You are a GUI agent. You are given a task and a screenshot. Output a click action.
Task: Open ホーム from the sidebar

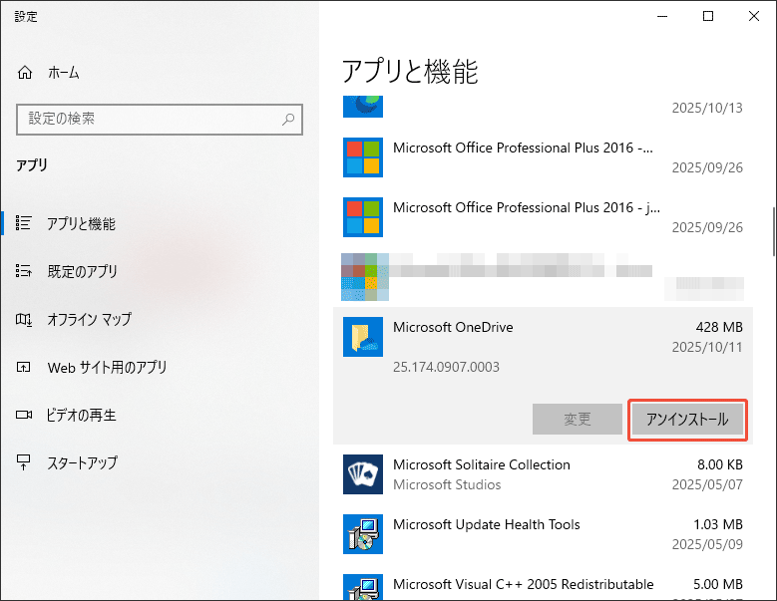(64, 73)
